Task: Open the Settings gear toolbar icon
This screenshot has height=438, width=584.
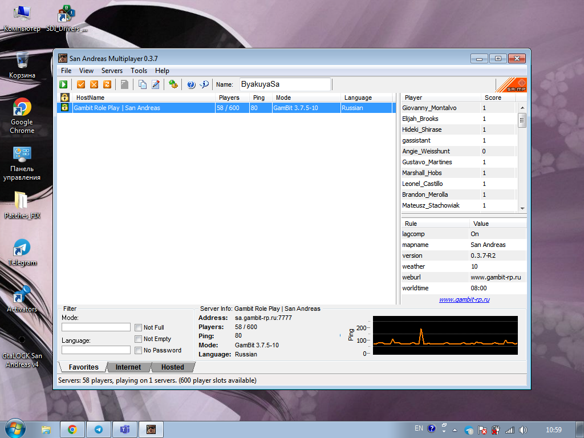Action: [x=173, y=84]
